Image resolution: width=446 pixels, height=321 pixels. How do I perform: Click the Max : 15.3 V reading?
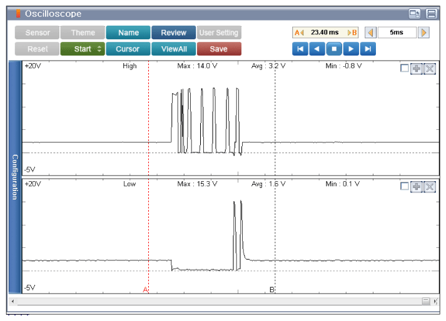pos(197,184)
